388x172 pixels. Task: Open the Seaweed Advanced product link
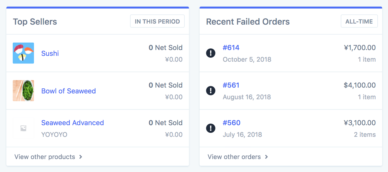(x=72, y=123)
